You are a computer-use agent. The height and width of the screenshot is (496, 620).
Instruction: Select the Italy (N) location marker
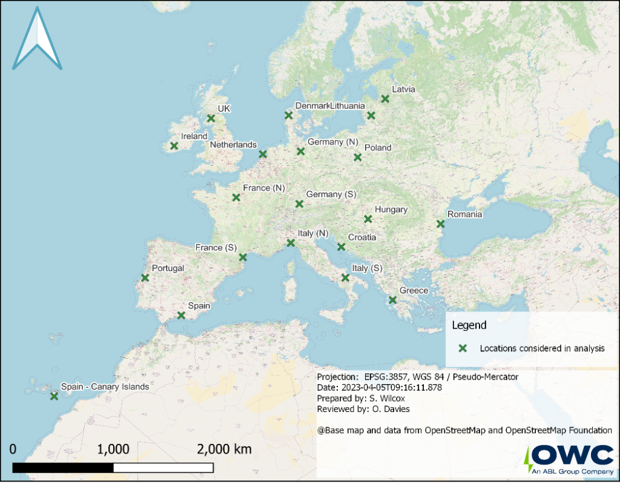(291, 243)
